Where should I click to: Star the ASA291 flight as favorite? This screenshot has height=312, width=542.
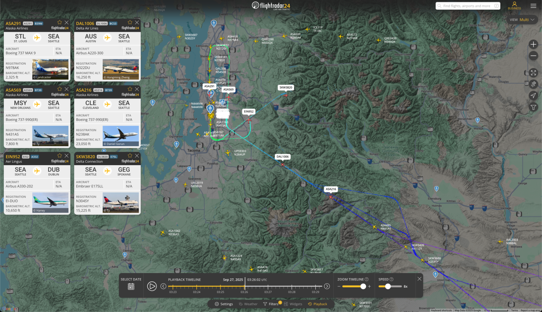(60, 22)
